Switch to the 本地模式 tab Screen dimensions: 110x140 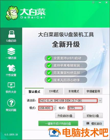pos(73,91)
